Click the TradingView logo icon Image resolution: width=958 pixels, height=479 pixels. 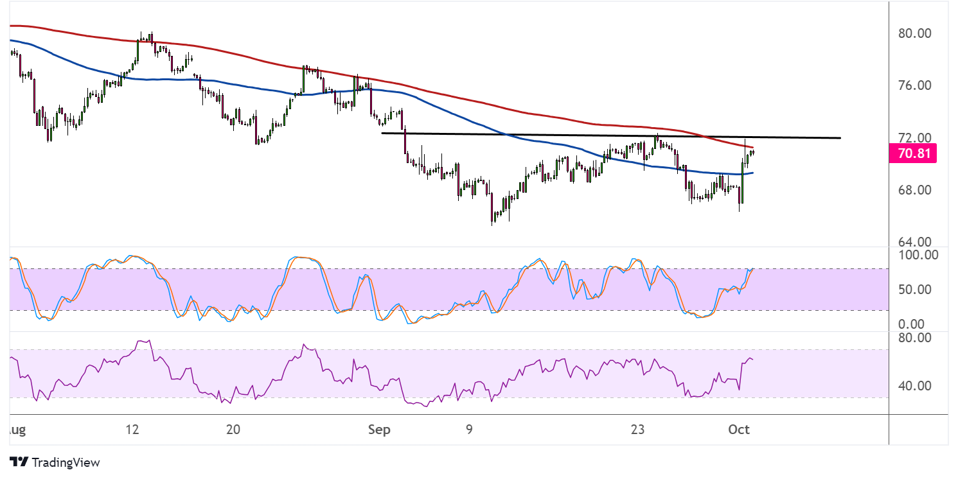pyautogui.click(x=19, y=462)
